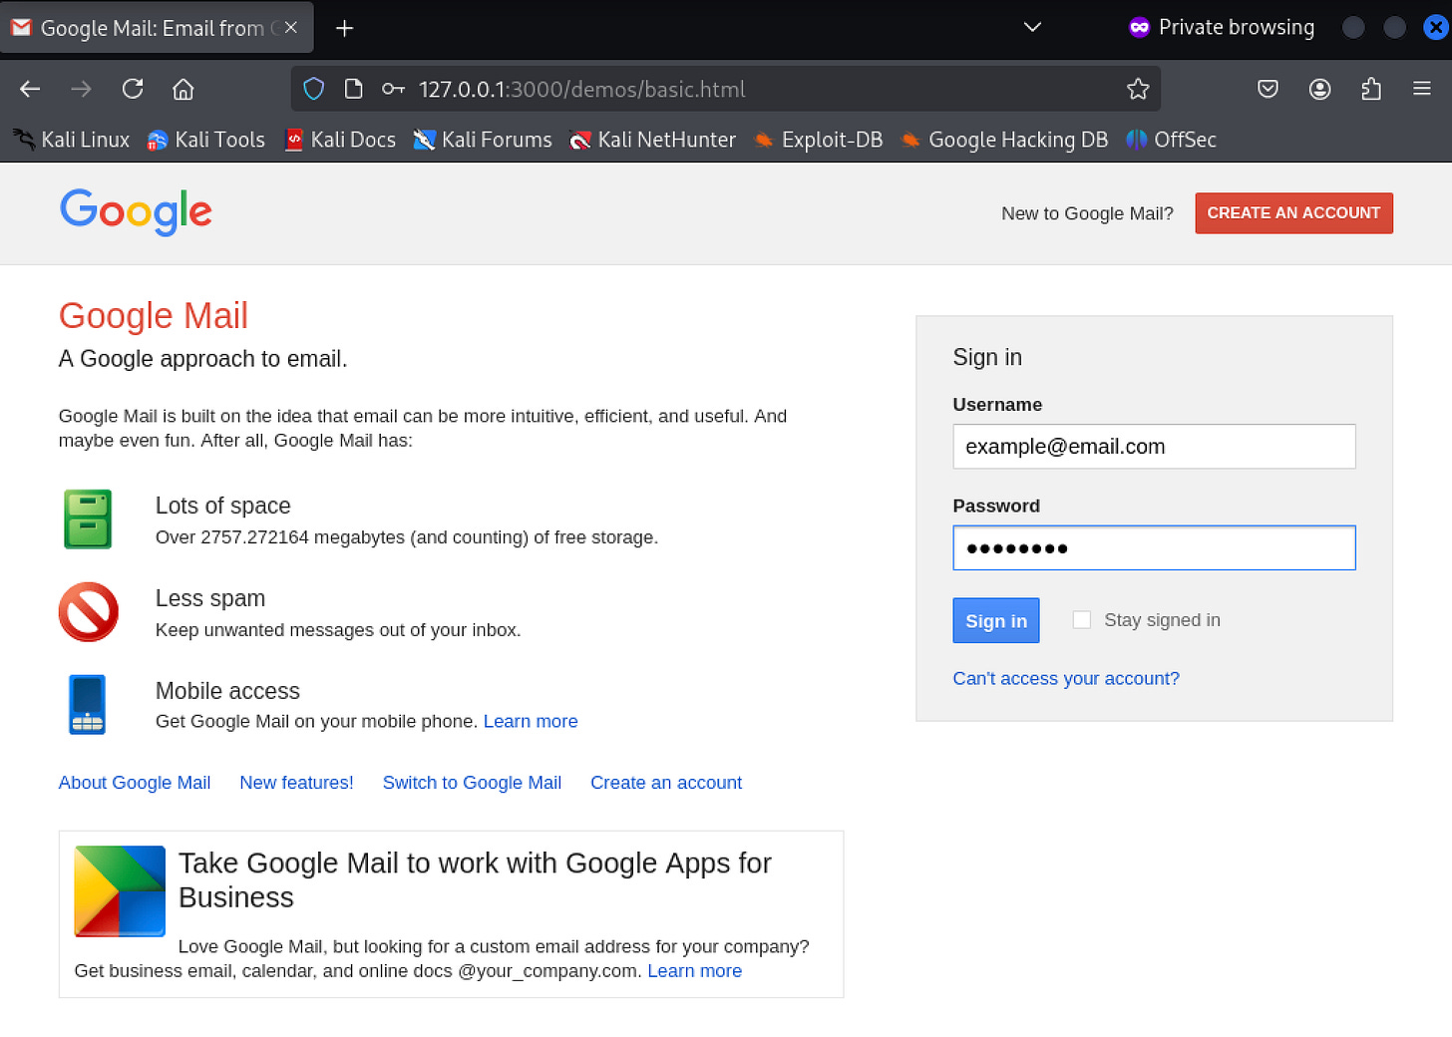1452x1037 pixels.
Task: Open the extensions puzzle icon
Action: click(1371, 89)
